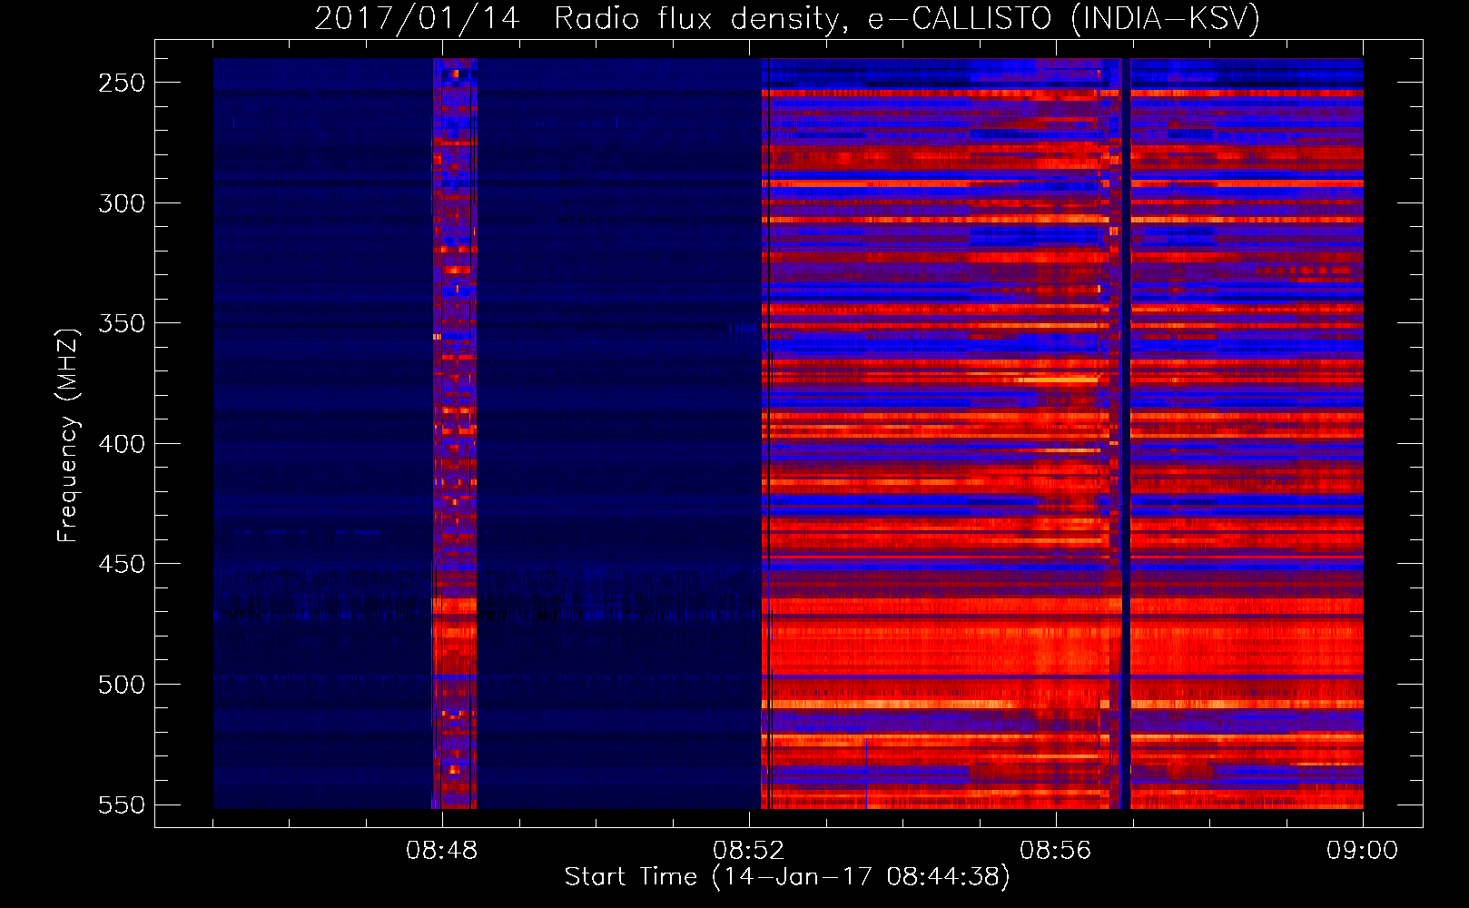Click the 300 frequency tick label

click(122, 203)
